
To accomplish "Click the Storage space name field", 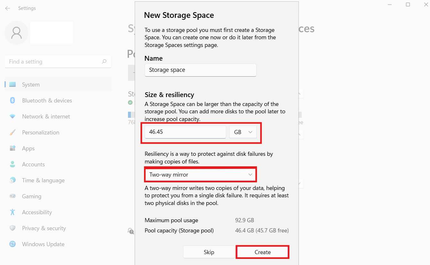I will (200, 70).
